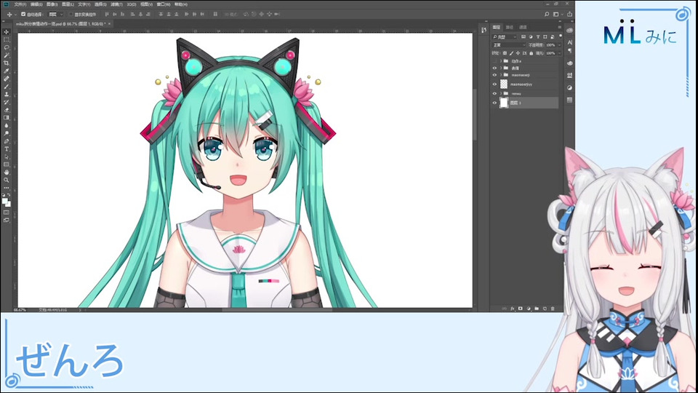Filter layers by type layer icon

[538, 36]
